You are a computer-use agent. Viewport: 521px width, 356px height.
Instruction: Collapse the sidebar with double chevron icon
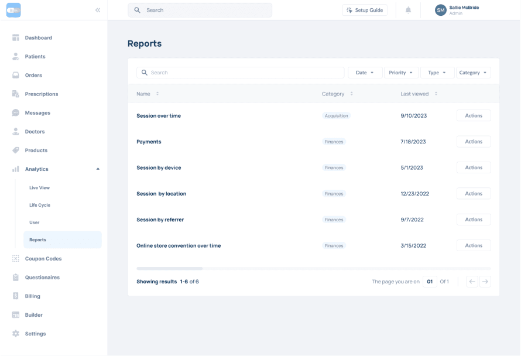(x=97, y=10)
